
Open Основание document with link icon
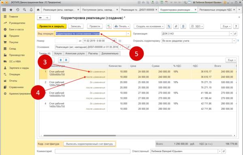(128, 47)
